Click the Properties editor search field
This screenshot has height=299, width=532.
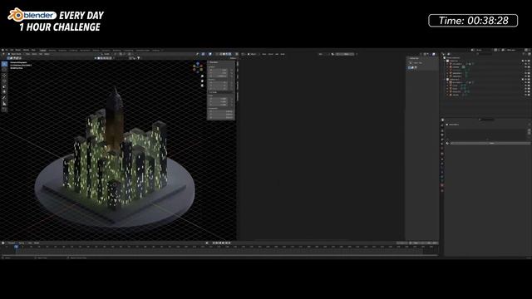(486, 120)
